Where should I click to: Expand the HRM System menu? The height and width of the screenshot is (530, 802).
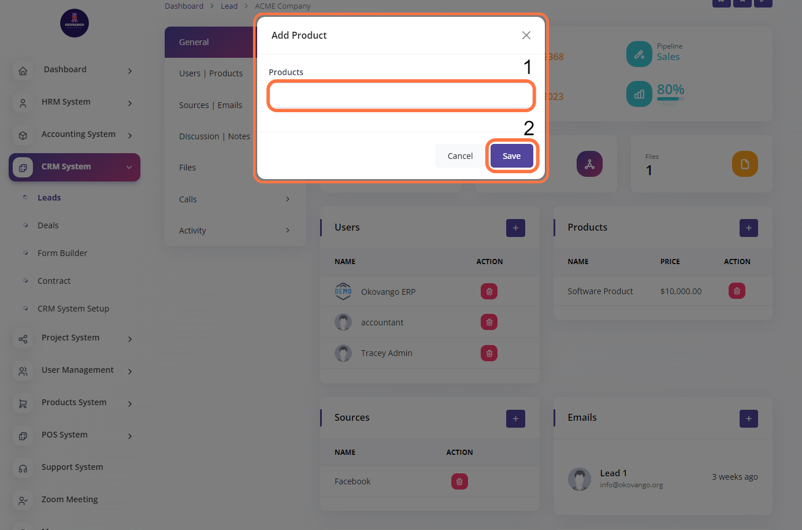pos(130,103)
